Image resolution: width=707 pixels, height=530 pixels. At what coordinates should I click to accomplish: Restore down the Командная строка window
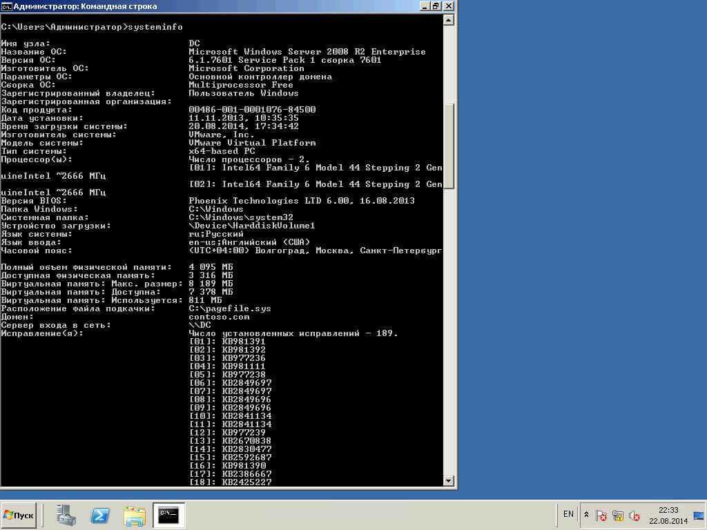[435, 6]
